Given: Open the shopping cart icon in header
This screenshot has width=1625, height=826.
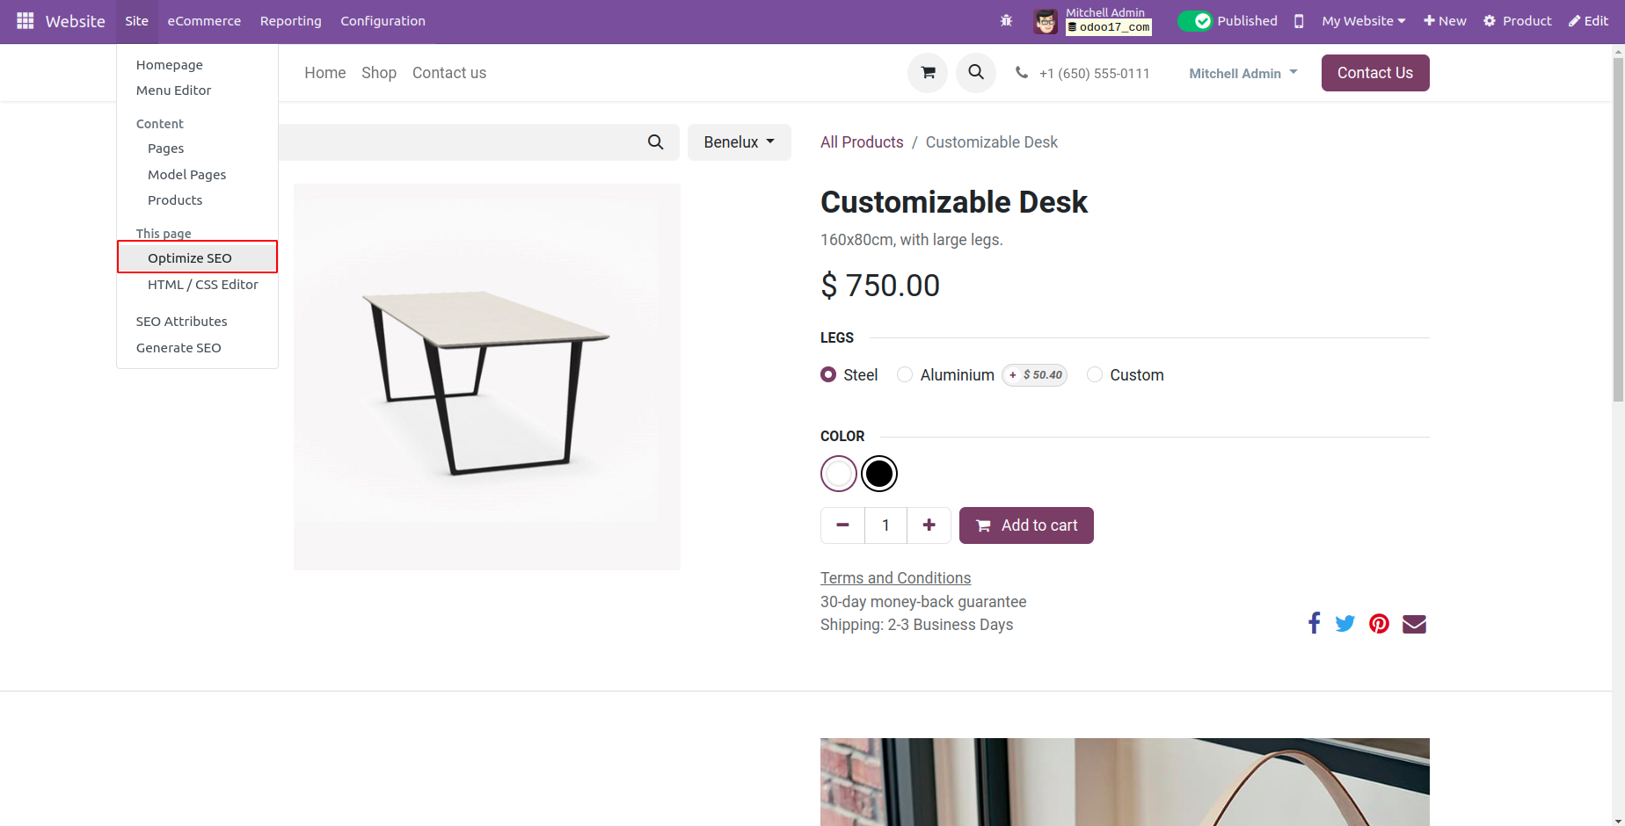Looking at the screenshot, I should [927, 73].
